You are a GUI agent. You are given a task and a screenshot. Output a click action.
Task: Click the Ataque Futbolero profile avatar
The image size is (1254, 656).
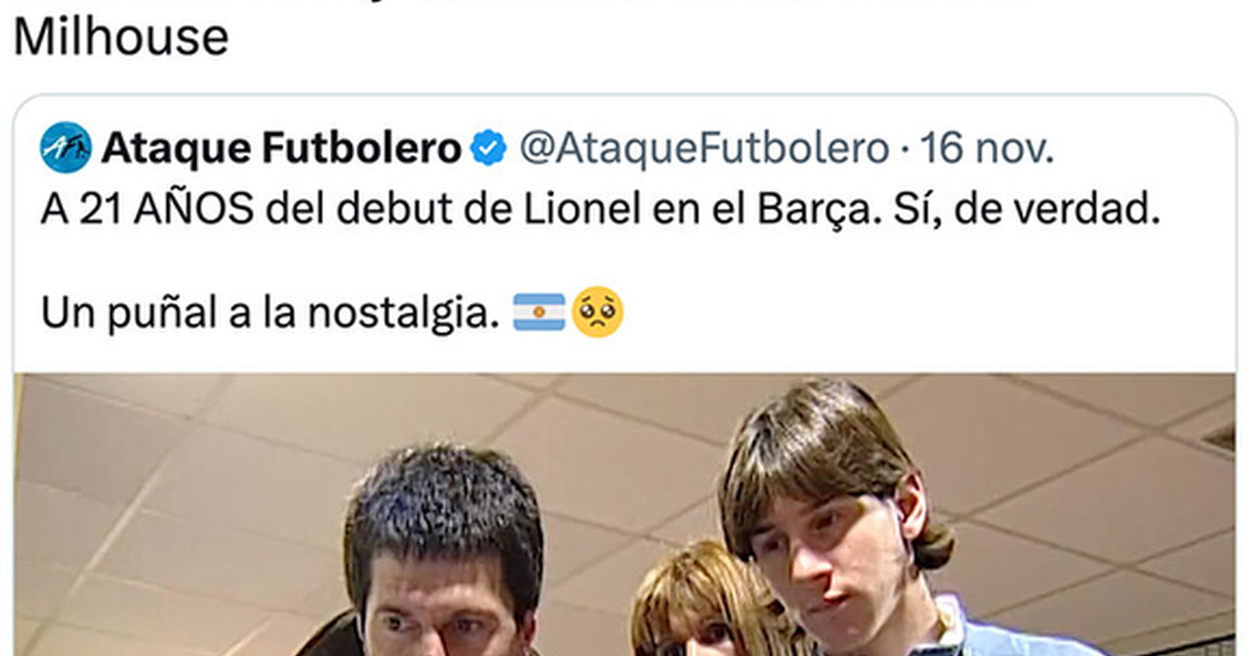click(66, 148)
